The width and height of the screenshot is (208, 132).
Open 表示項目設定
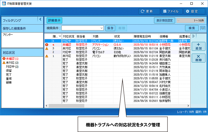click(x=164, y=20)
